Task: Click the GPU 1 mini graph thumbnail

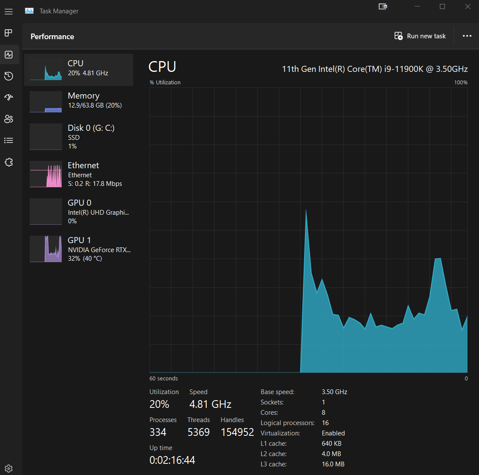Action: 46,249
